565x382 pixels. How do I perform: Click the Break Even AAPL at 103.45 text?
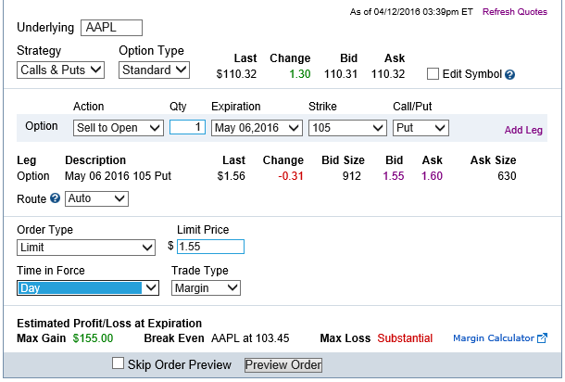250,338
